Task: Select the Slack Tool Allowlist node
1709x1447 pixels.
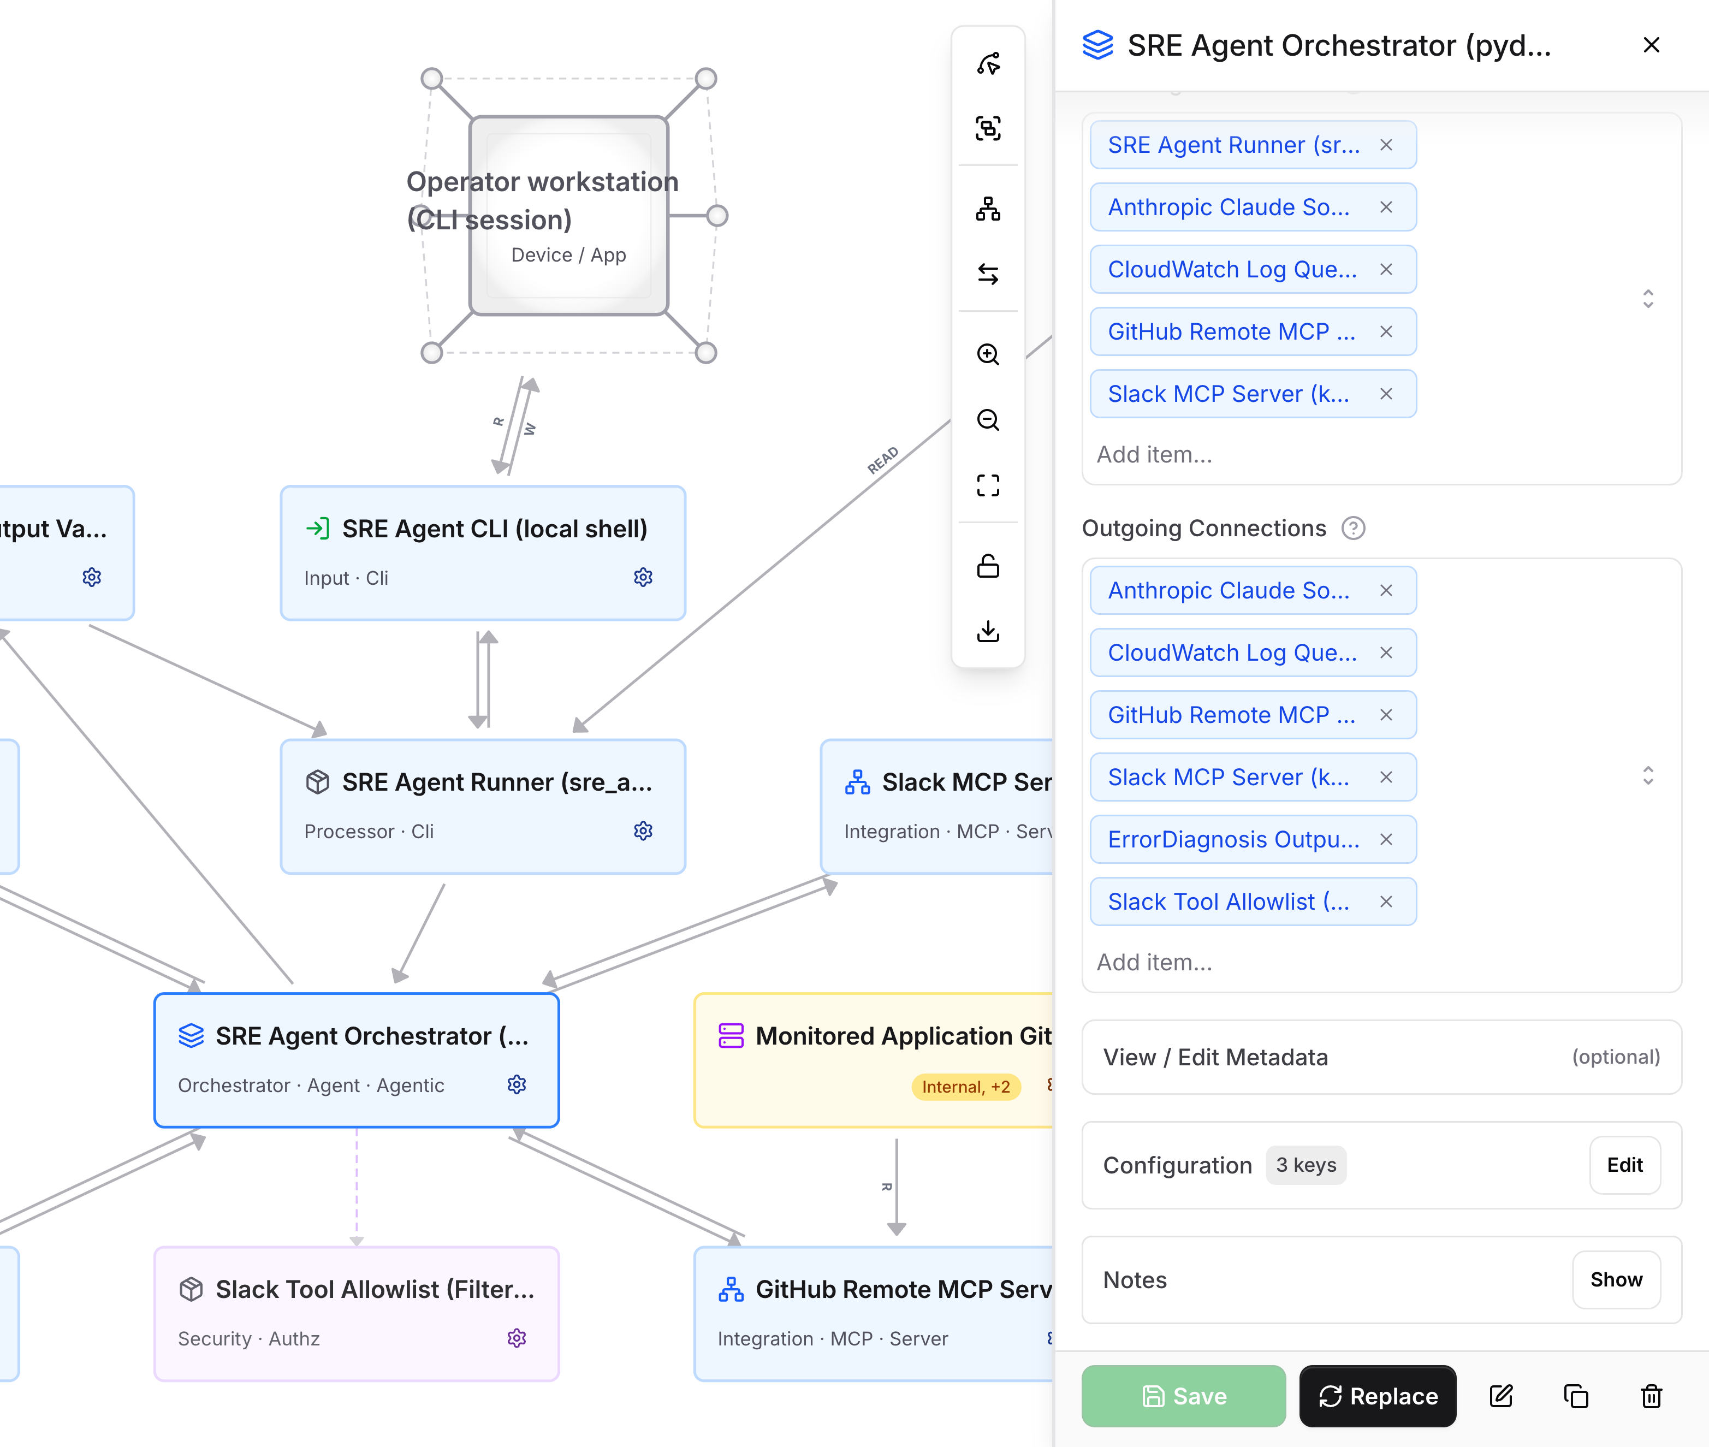Action: pyautogui.click(x=357, y=1313)
